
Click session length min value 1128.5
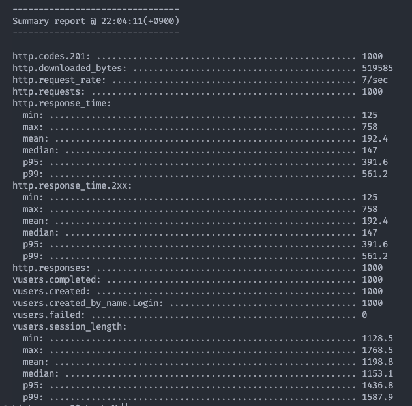tap(377, 338)
